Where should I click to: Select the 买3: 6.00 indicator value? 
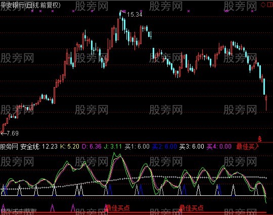click(192, 147)
